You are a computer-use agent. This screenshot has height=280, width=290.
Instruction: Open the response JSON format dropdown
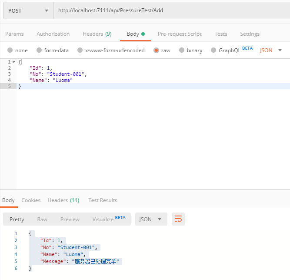[x=151, y=219]
